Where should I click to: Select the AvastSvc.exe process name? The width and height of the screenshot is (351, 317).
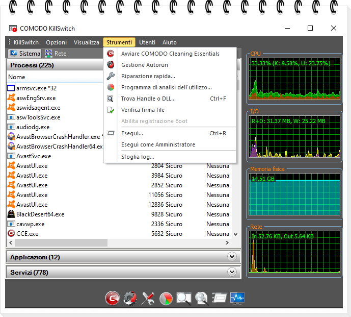click(34, 156)
